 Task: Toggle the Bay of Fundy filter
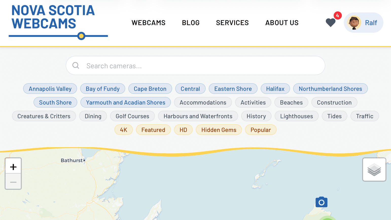tap(102, 89)
